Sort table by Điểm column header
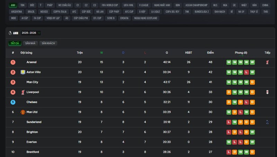The height and width of the screenshot is (157, 277). pos(210,53)
